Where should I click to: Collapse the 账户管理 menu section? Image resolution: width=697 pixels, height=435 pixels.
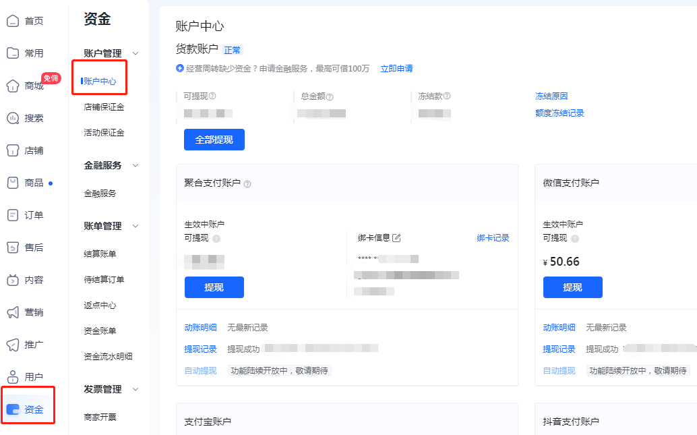click(x=135, y=53)
